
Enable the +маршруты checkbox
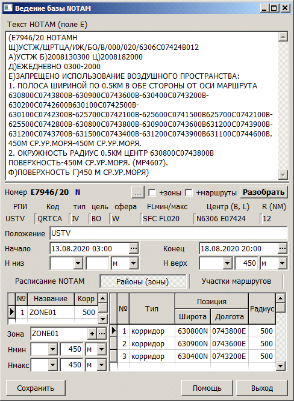click(x=189, y=192)
